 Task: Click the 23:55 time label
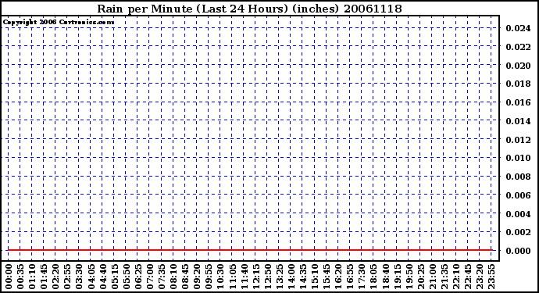point(491,277)
